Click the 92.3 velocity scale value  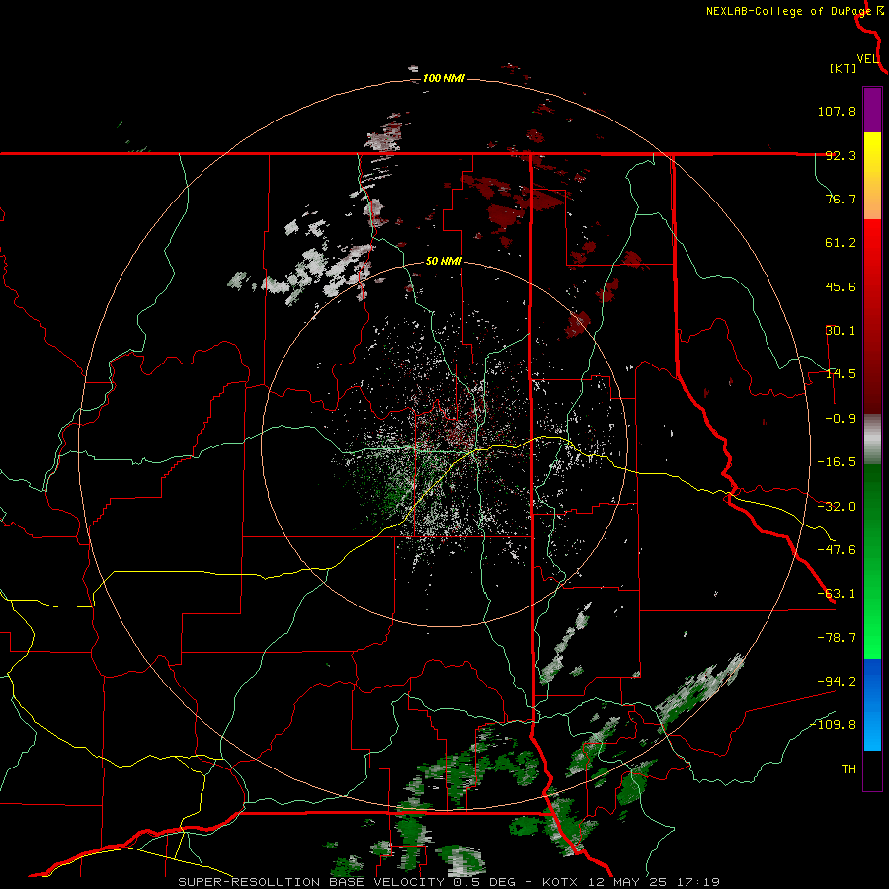841,155
